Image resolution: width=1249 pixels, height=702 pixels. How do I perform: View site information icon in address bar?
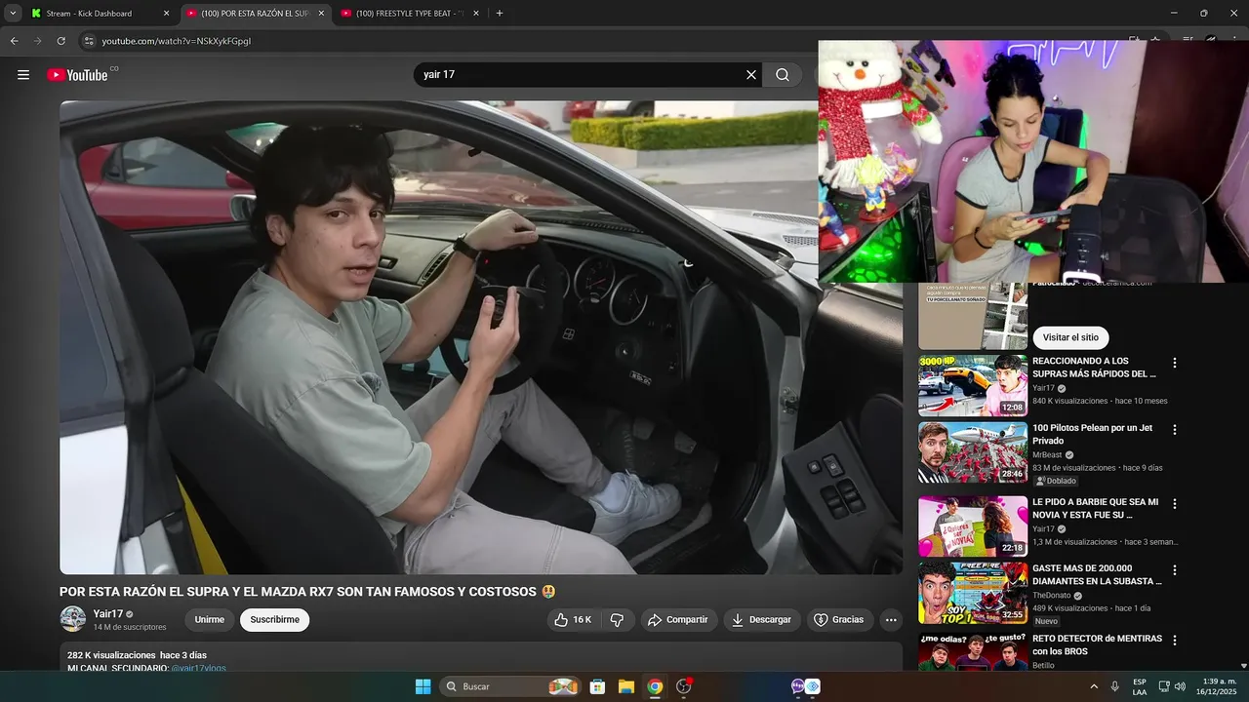[x=89, y=41]
